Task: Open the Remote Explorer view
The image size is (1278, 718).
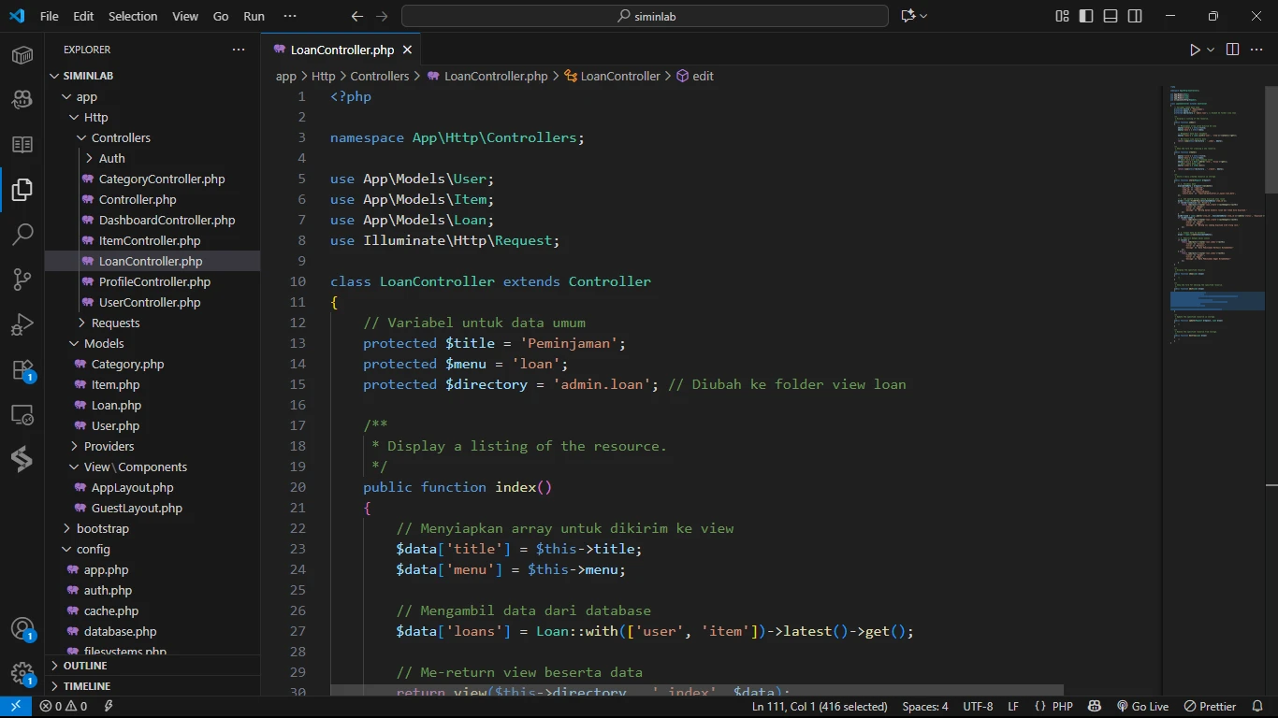Action: [22, 415]
